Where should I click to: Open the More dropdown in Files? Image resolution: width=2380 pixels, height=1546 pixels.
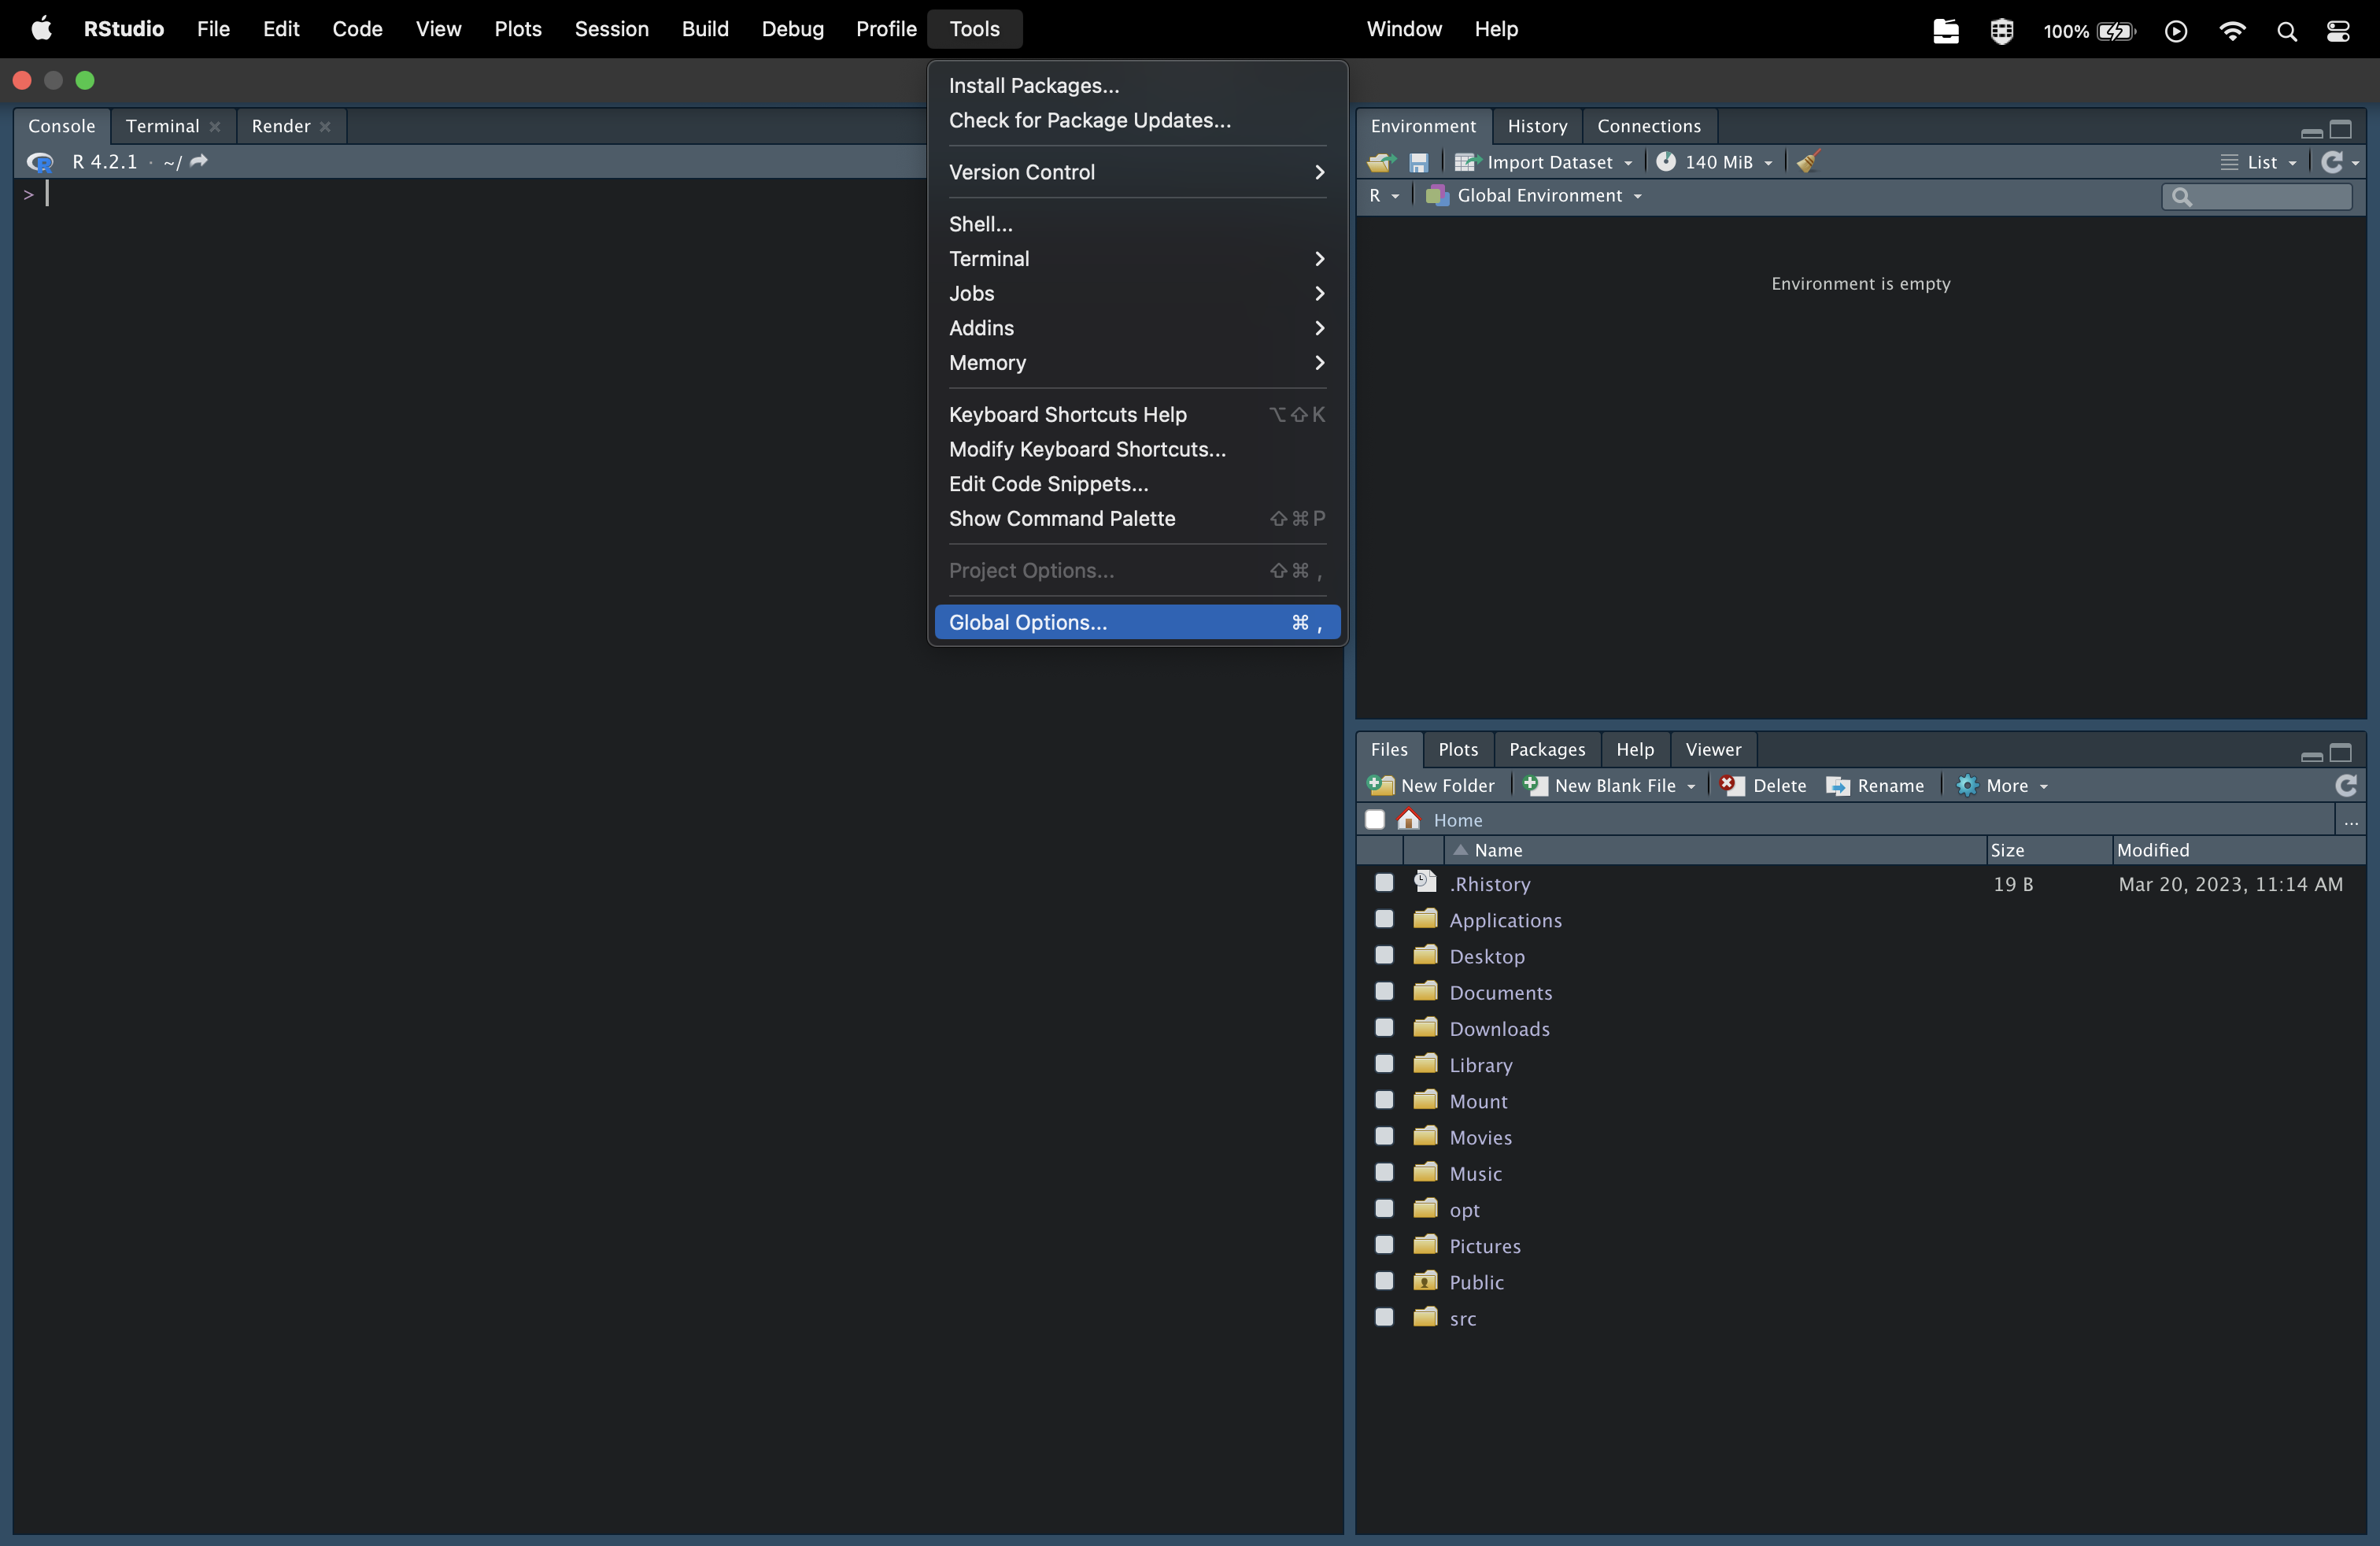tap(2003, 785)
